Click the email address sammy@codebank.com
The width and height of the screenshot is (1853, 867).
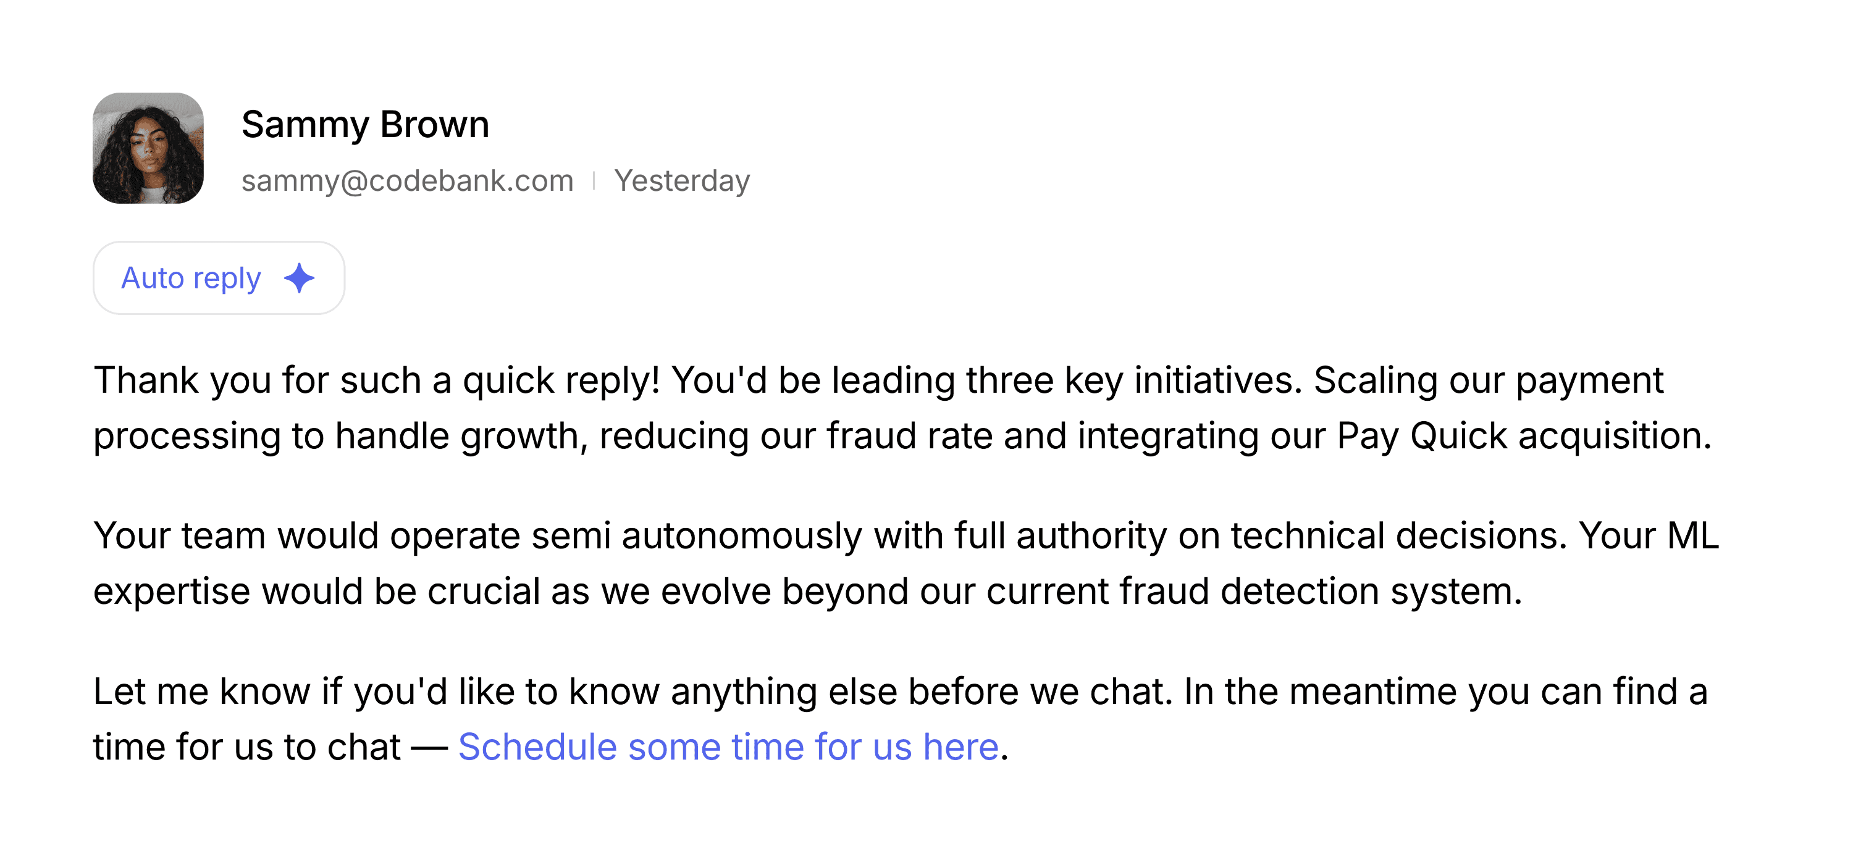point(407,180)
